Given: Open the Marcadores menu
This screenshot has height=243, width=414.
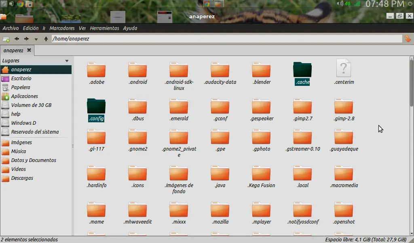Looking at the screenshot, I should pos(62,28).
